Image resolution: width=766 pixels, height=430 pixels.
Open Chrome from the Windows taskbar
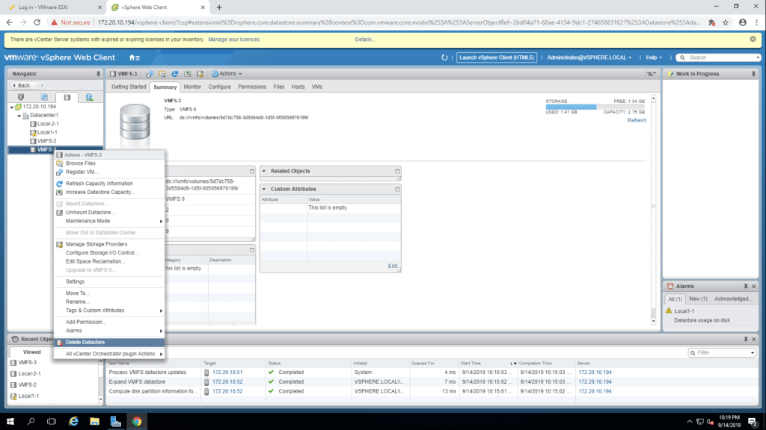pyautogui.click(x=137, y=421)
